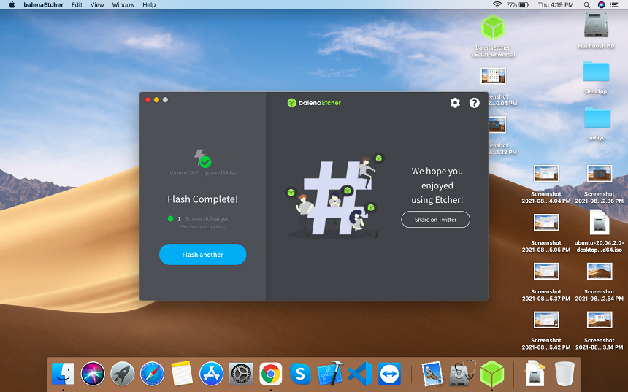This screenshot has height=392, width=628.
Task: Open App Store from the Dock
Action: pyautogui.click(x=212, y=374)
